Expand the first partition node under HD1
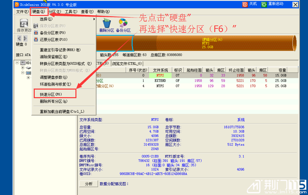308x195 pixels. click(22, 68)
